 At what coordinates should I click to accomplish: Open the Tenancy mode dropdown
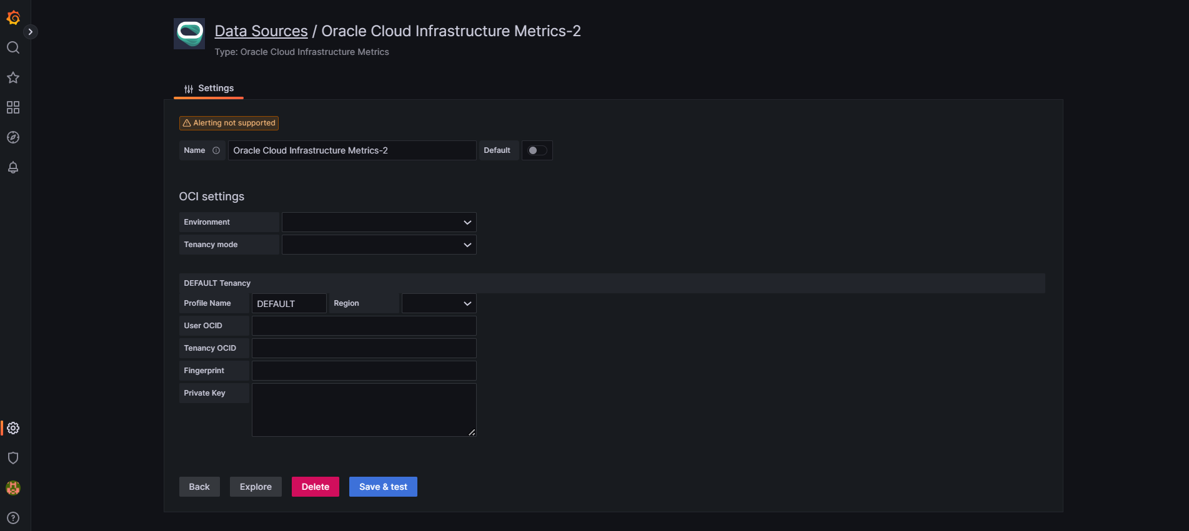click(379, 245)
